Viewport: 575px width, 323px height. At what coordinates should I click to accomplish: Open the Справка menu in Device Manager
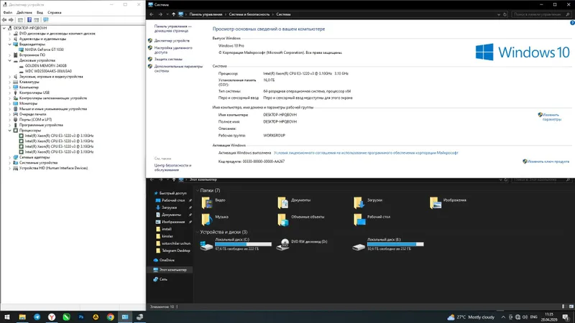click(x=55, y=12)
